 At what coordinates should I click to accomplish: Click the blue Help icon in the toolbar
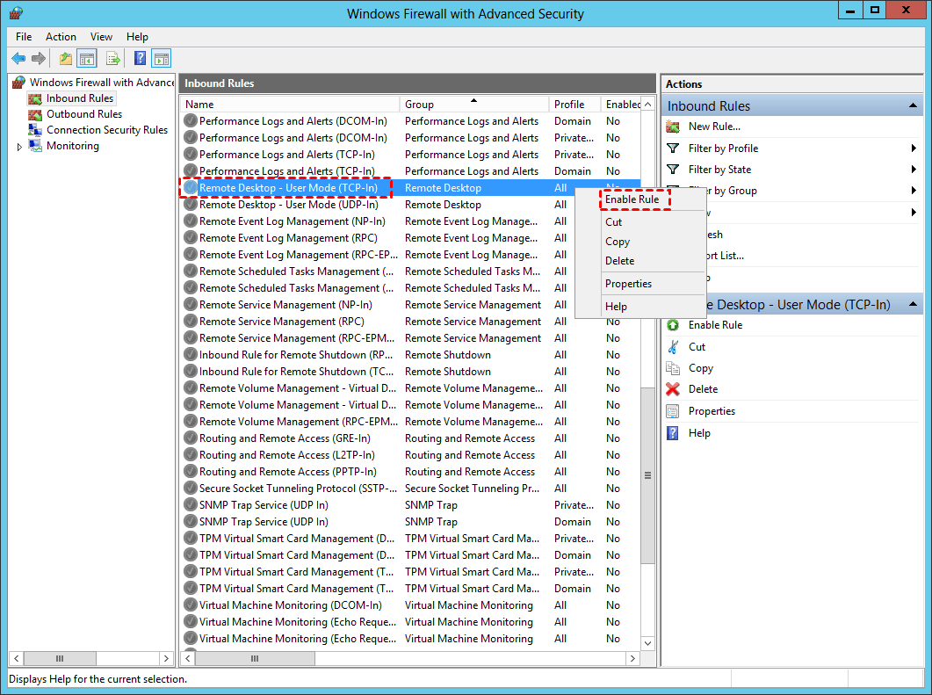click(x=140, y=59)
